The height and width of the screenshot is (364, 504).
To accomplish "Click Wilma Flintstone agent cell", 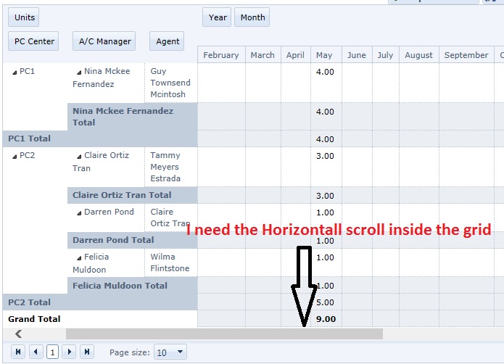I will point(170,262).
